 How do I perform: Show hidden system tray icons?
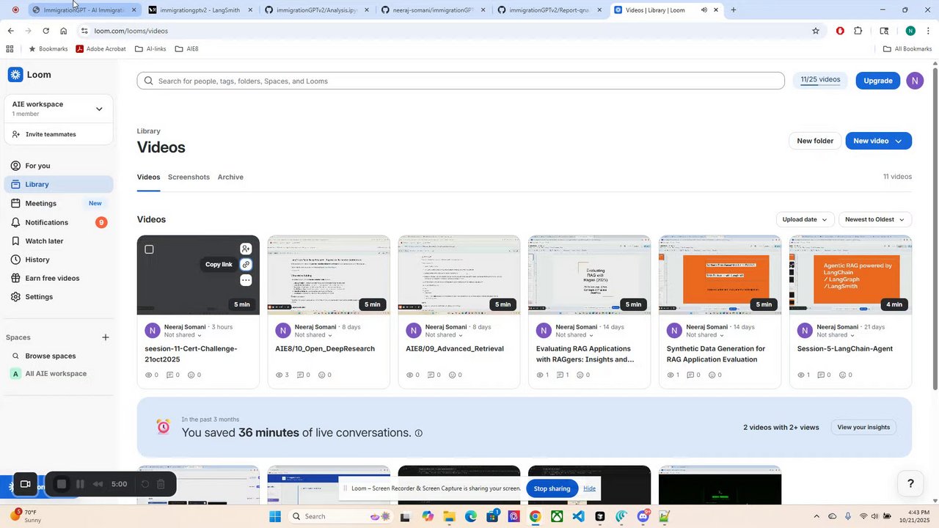pos(816,516)
